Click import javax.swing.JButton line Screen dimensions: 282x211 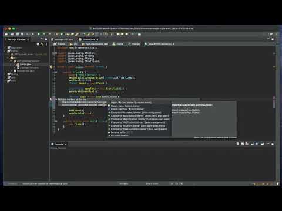(76, 53)
